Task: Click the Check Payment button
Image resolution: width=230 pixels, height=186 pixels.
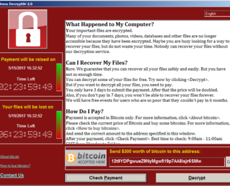Action: pyautogui.click(x=106, y=178)
